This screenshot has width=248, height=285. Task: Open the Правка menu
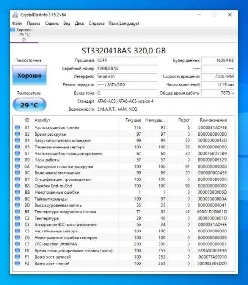pos(33,23)
